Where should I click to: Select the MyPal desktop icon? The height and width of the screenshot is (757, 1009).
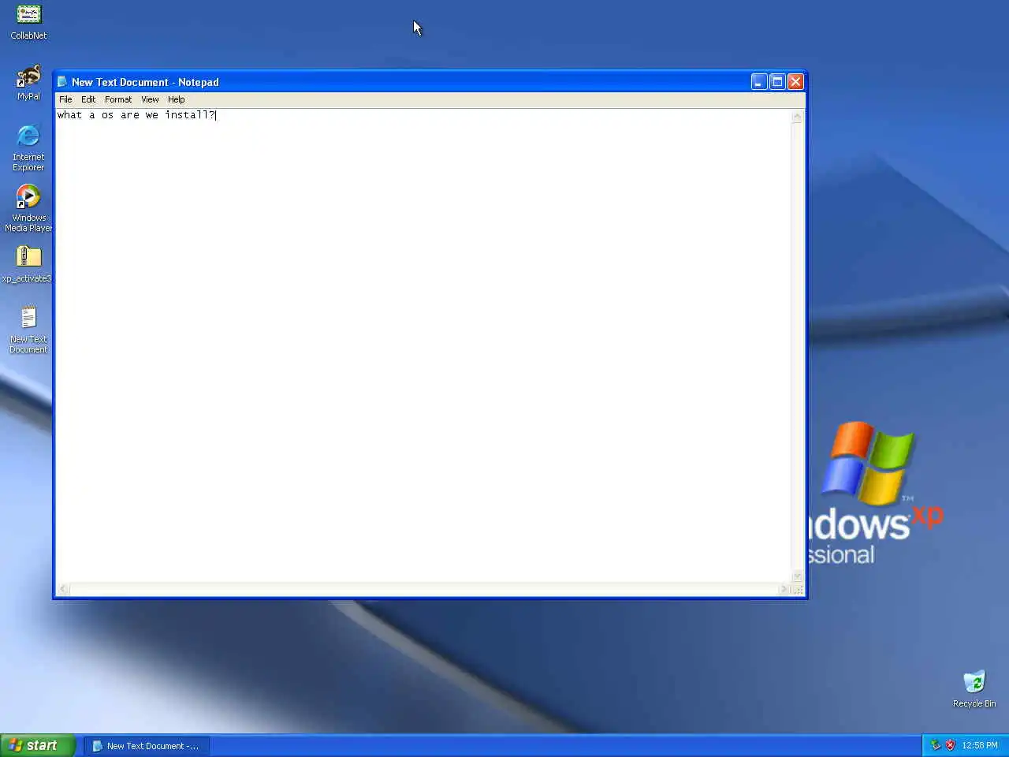click(x=28, y=83)
